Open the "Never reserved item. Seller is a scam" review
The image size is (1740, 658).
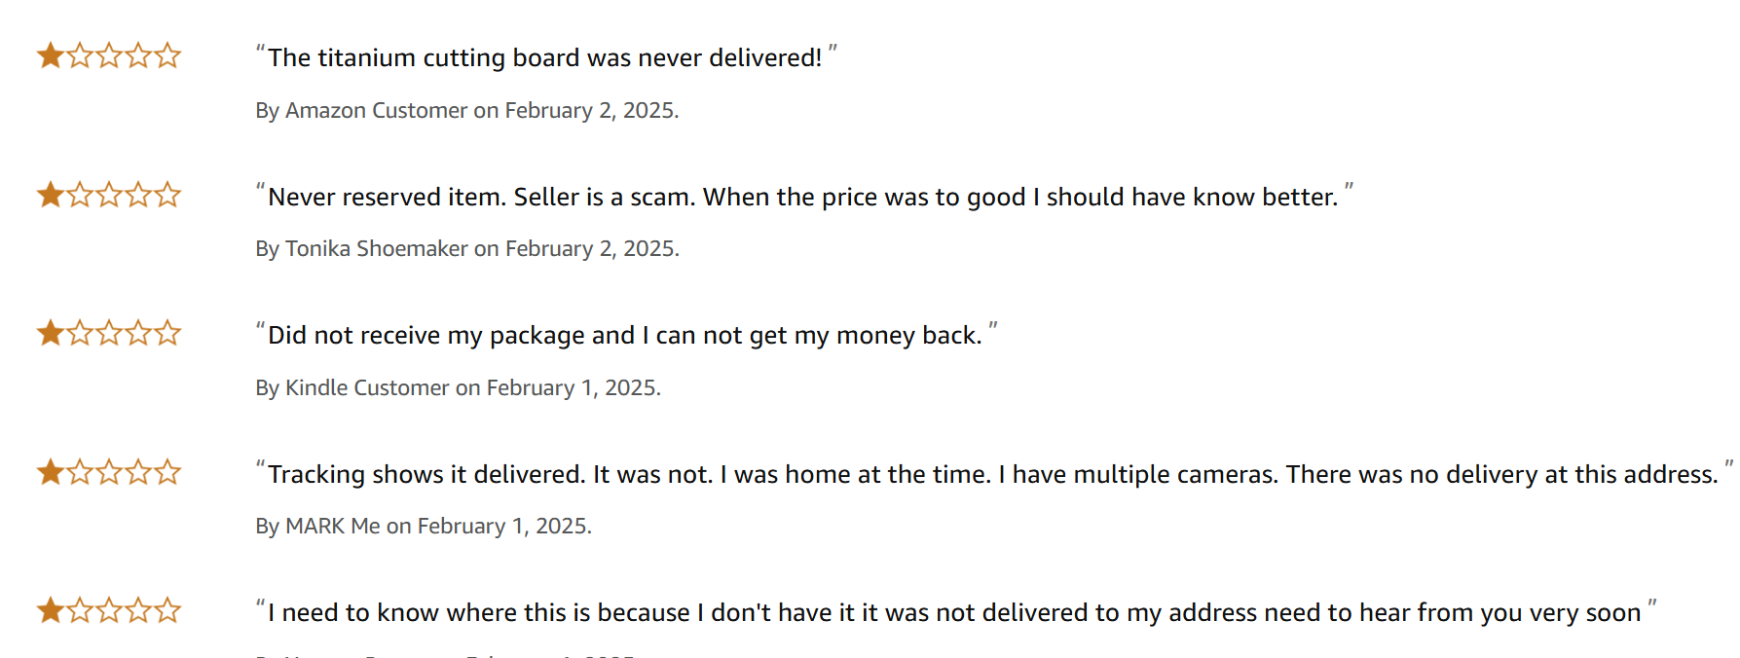point(803,197)
